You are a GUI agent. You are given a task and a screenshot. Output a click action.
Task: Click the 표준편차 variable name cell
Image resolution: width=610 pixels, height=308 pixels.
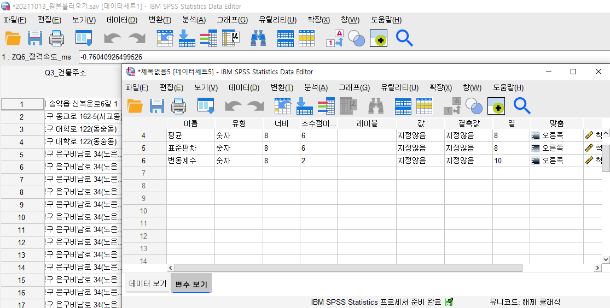coord(190,148)
